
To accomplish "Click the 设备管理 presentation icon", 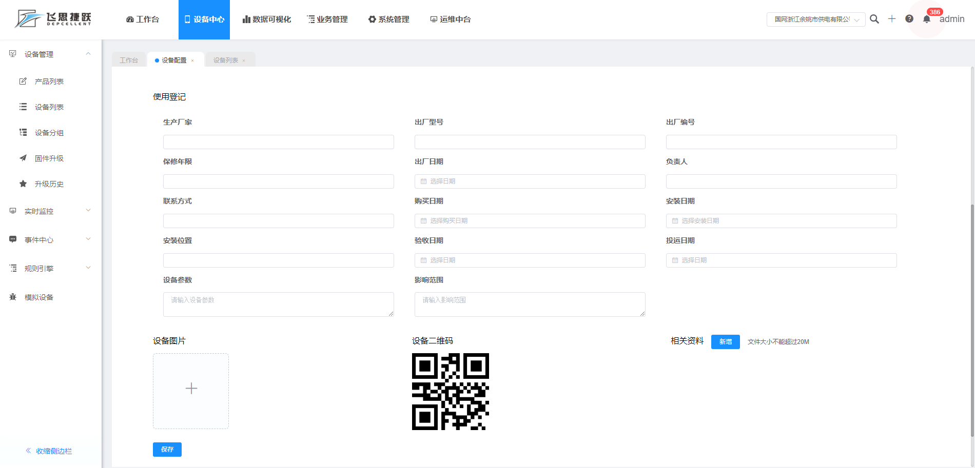I will click(13, 54).
